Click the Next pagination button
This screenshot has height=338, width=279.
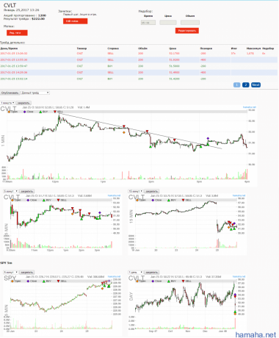[256, 84]
